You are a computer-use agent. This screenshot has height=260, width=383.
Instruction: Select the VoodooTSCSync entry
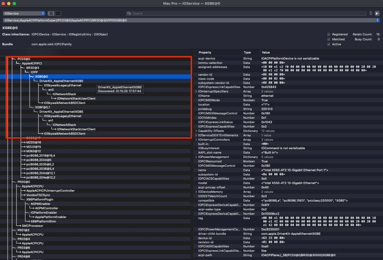38,195
